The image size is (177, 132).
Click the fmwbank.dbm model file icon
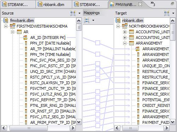point(6,21)
